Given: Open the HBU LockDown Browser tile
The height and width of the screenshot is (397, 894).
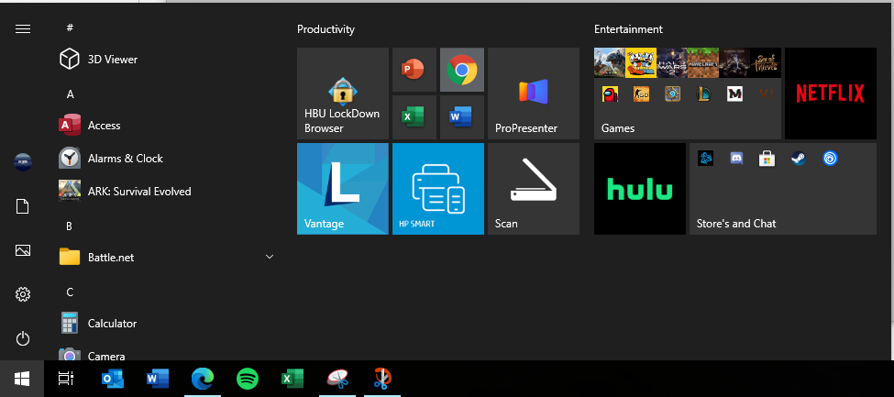Looking at the screenshot, I should pos(343,94).
